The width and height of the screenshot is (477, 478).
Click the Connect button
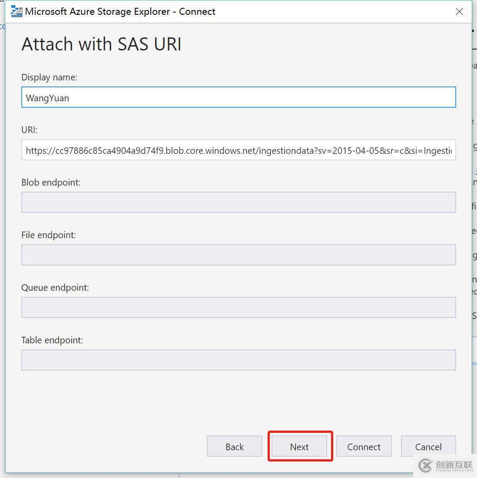[364, 446]
